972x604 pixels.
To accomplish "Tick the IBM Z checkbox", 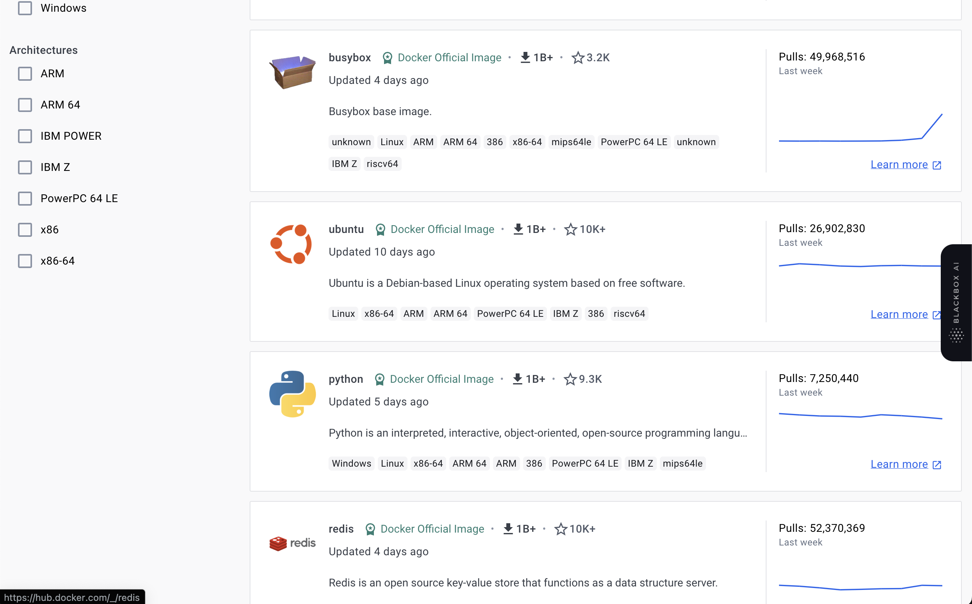I will click(x=25, y=167).
